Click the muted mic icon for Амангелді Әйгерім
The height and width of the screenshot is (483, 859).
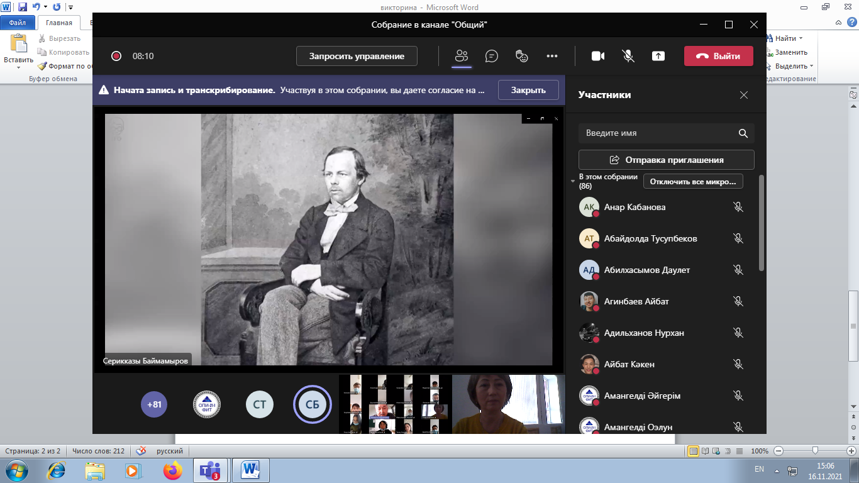(738, 396)
